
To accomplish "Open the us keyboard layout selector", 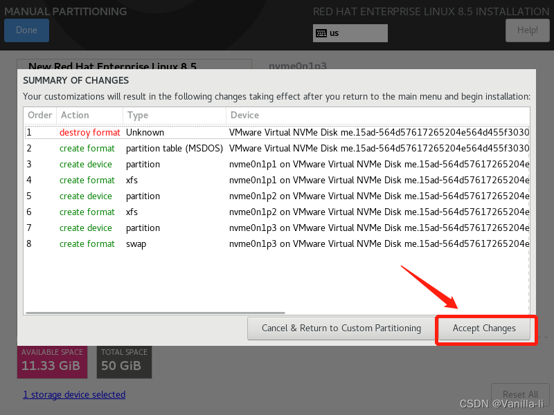I will (350, 33).
